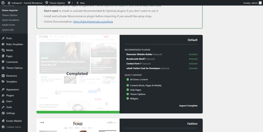This screenshot has height=132, width=263.
Task: Click the Activated status for Elementor
Action: pyautogui.click(x=193, y=54)
